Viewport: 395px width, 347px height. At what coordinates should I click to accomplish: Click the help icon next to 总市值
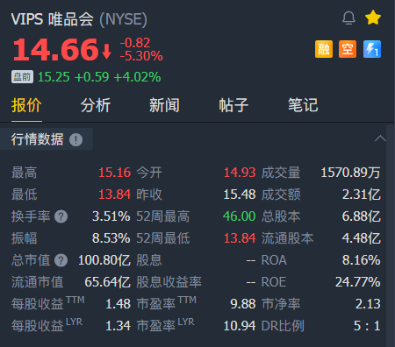(x=61, y=260)
